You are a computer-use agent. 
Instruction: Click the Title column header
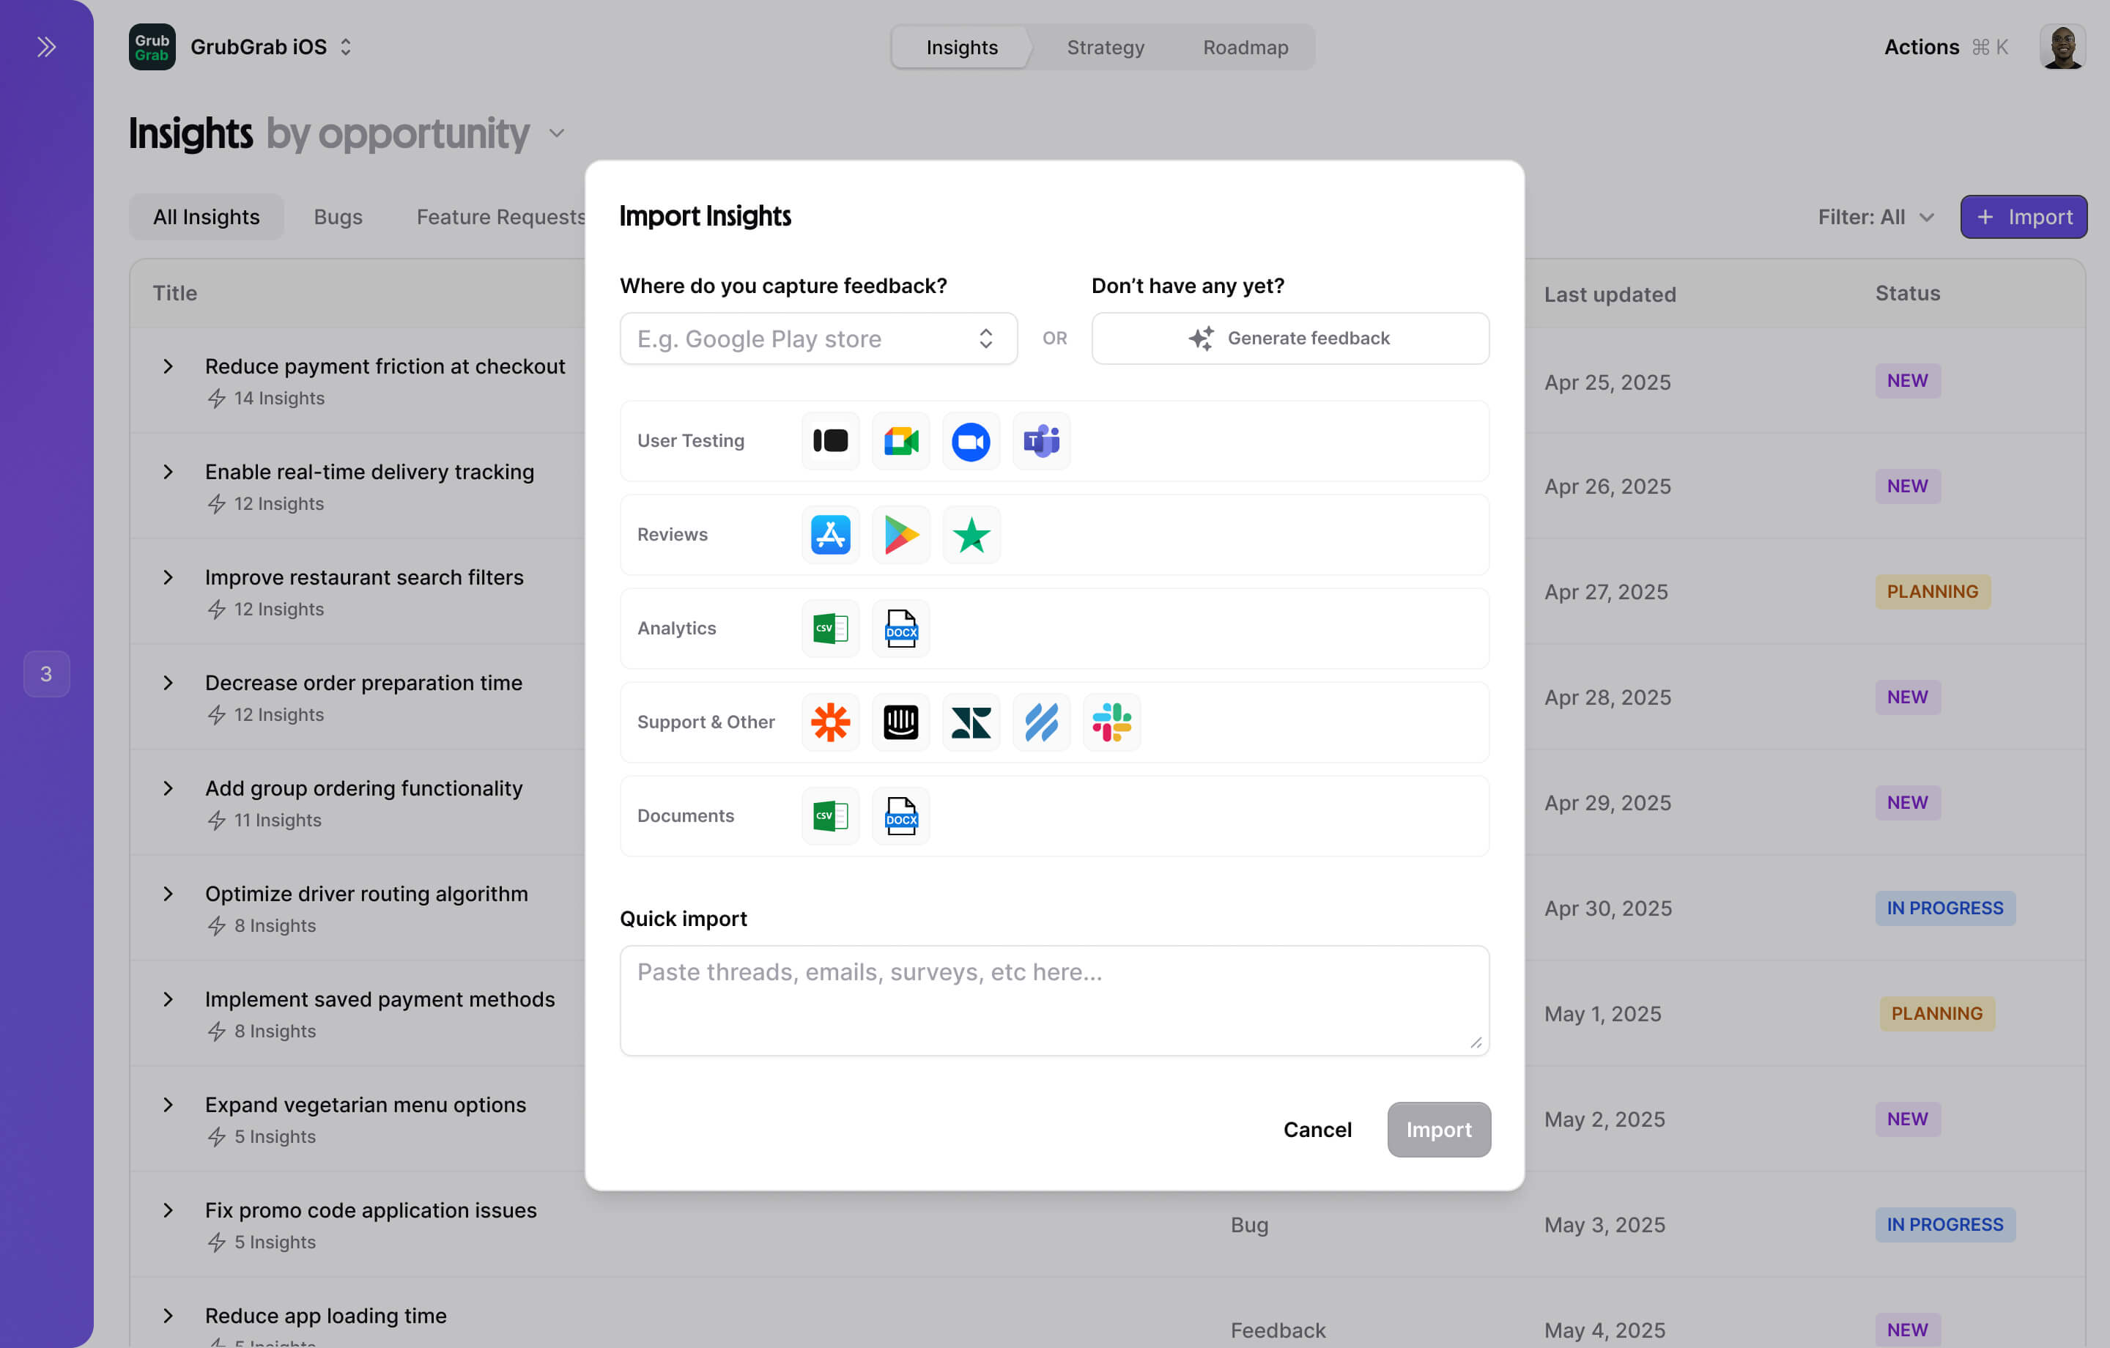tap(175, 294)
